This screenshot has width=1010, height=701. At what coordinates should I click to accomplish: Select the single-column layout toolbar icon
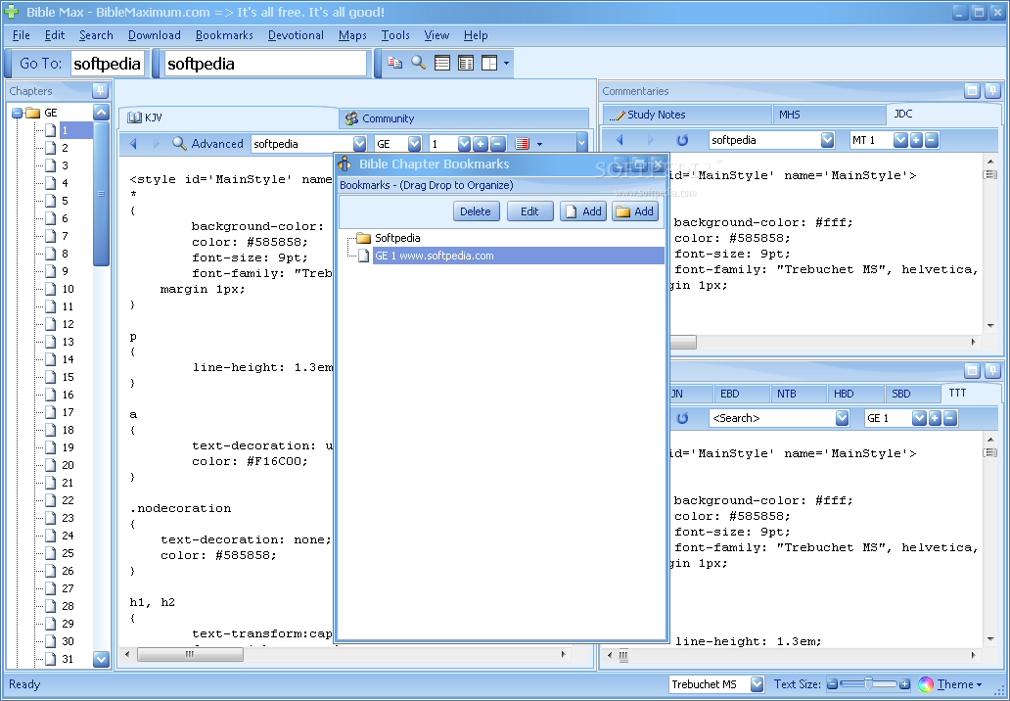[x=442, y=63]
